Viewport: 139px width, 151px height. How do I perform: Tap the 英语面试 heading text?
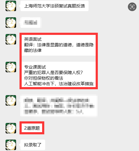(x=33, y=39)
